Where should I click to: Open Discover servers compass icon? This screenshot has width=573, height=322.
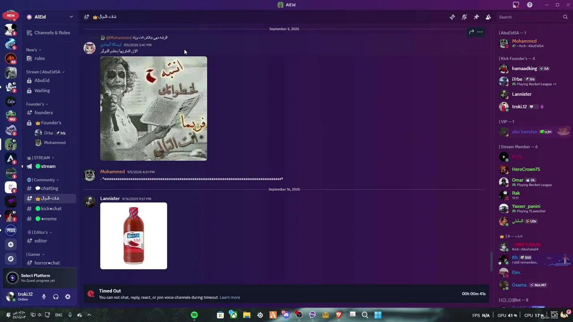[x=11, y=258]
